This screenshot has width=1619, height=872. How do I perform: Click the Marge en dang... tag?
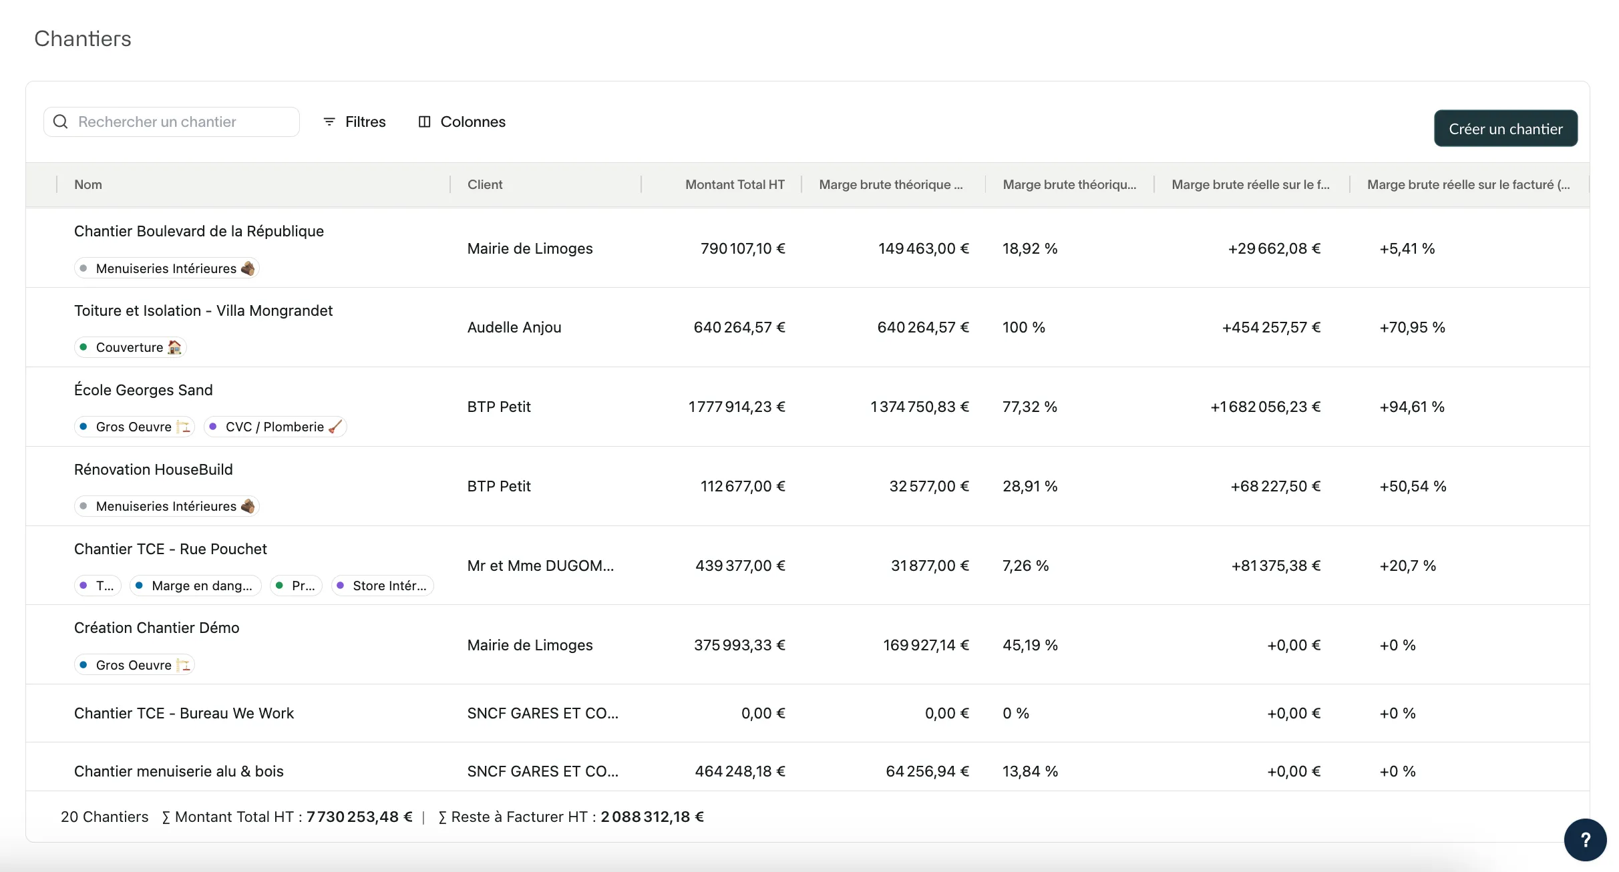click(196, 586)
